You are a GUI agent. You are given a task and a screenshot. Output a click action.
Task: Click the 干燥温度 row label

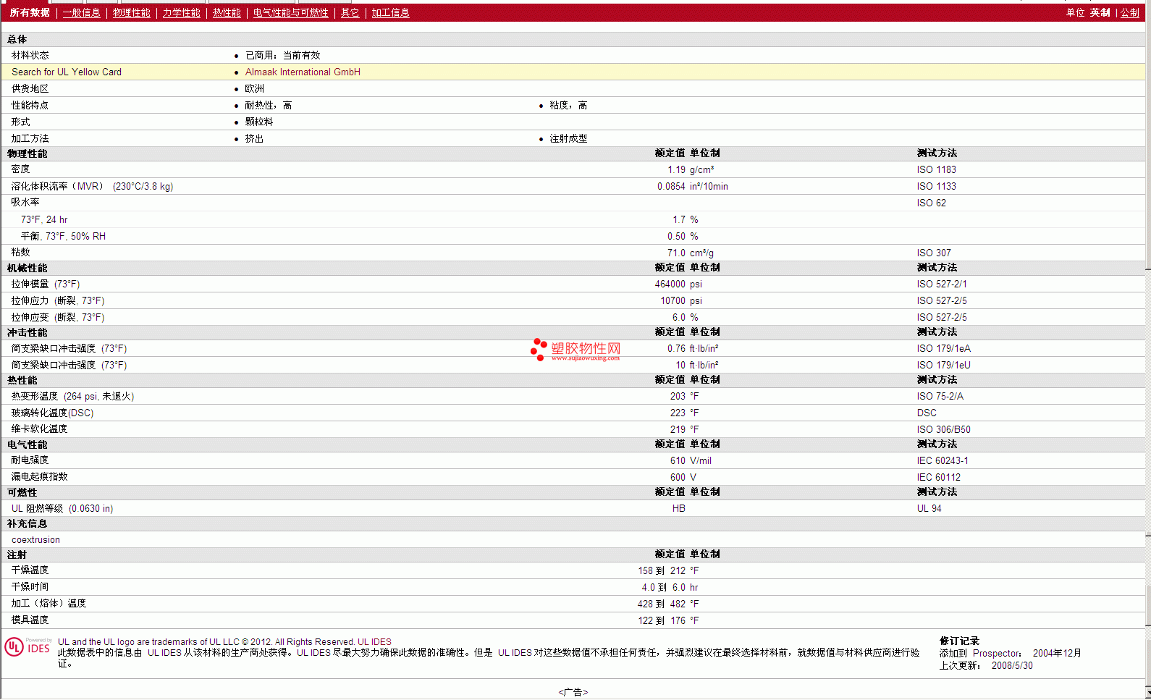(x=30, y=570)
